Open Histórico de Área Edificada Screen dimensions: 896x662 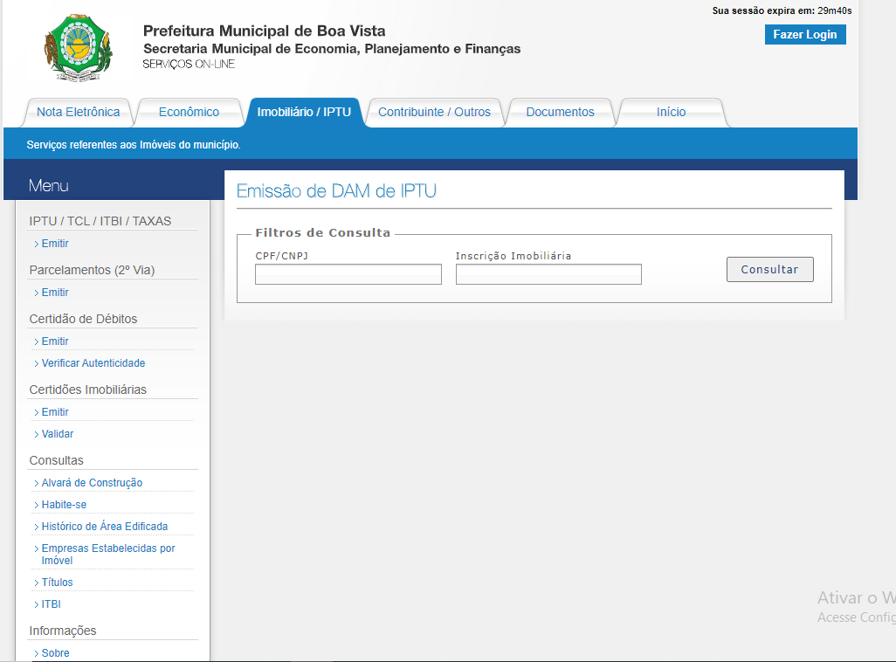[105, 527]
